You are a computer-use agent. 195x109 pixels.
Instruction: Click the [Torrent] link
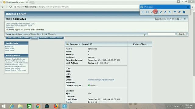click(51, 34)
